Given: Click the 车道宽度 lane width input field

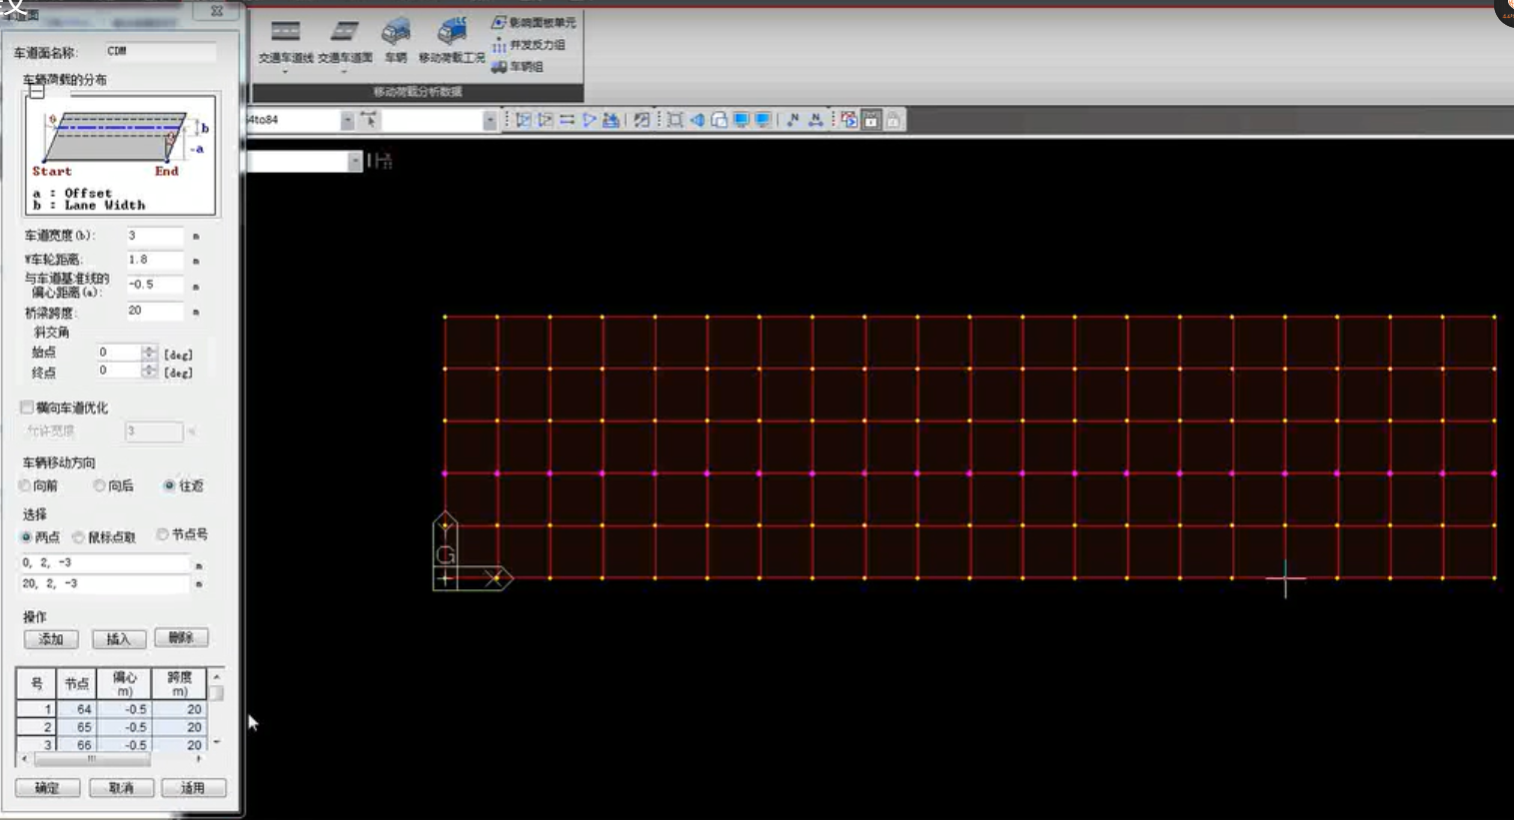Looking at the screenshot, I should point(154,236).
